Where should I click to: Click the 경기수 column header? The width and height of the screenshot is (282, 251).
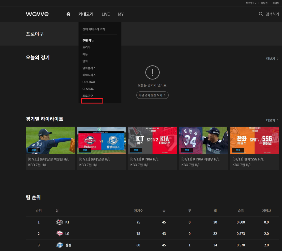[138, 211]
